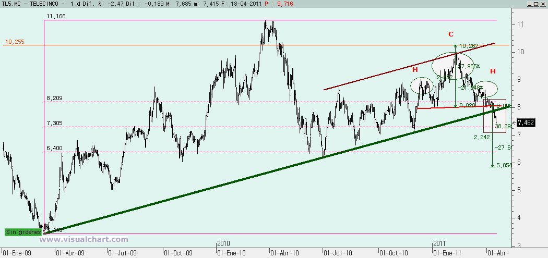This screenshot has height=258, width=548.
Task: Select the '11,166' high level label
Action: (56, 16)
